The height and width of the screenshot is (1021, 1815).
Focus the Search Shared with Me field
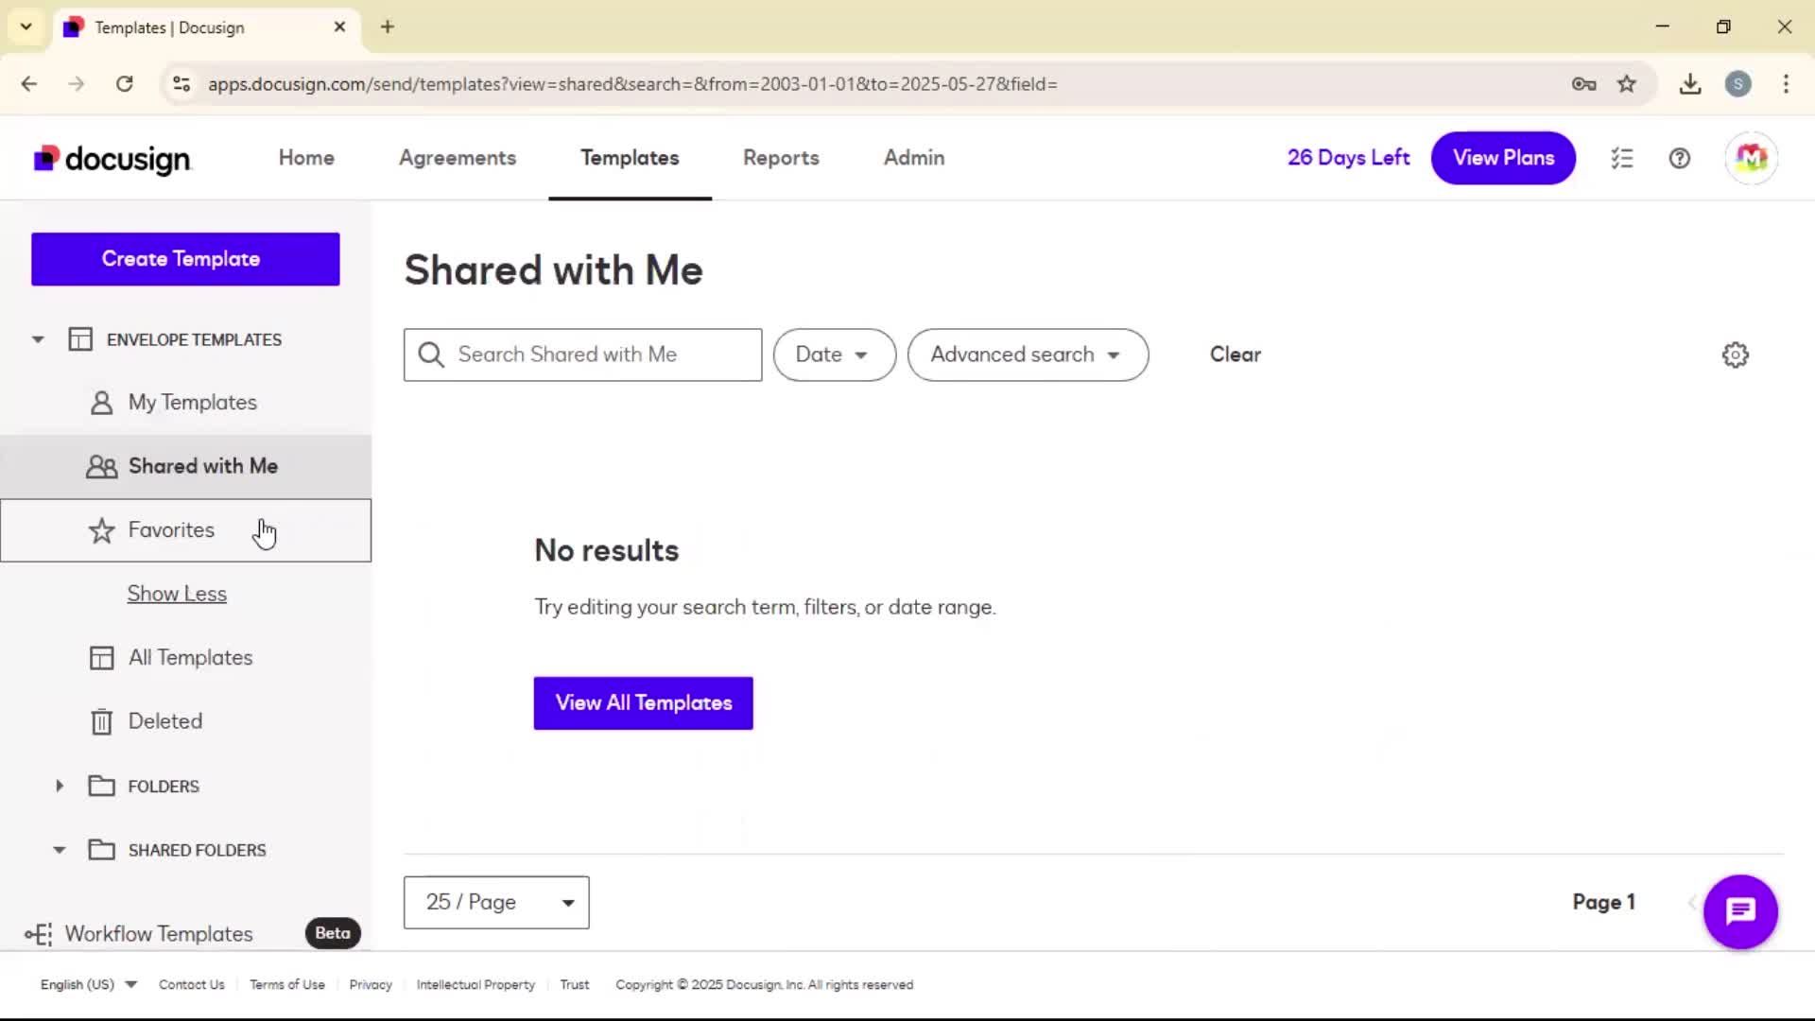pos(582,355)
